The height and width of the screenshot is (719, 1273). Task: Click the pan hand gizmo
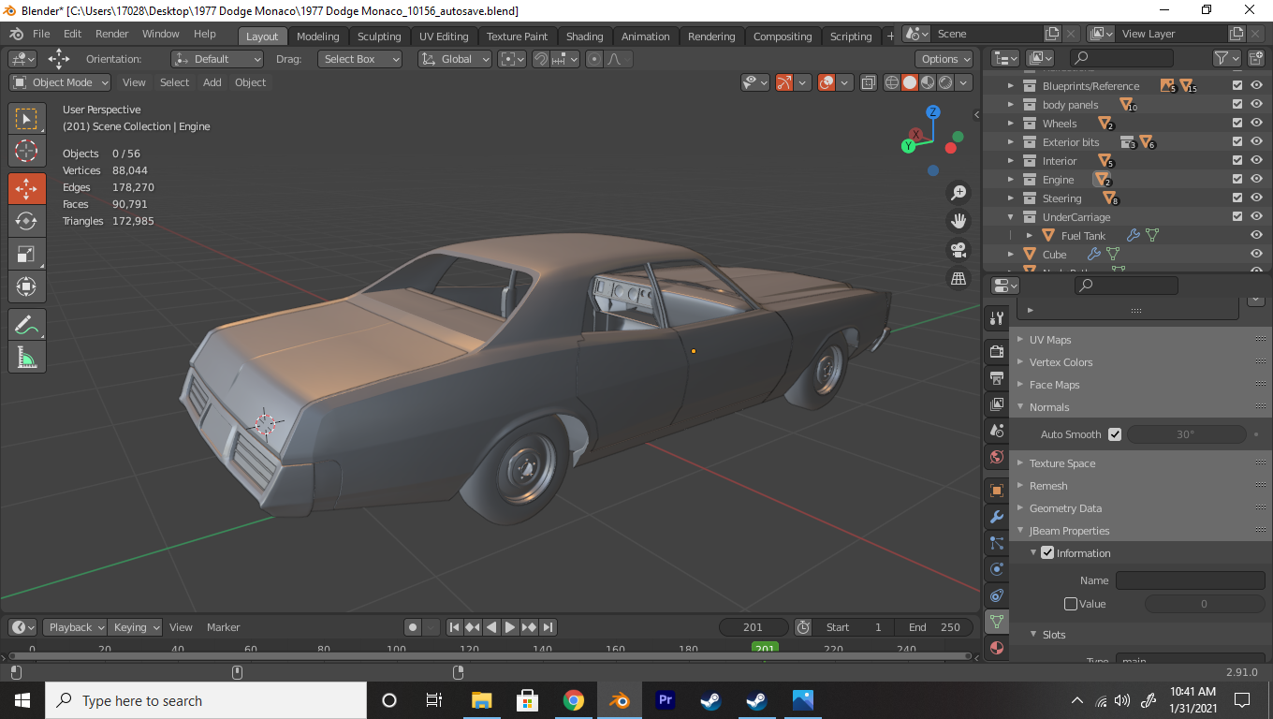coord(958,221)
